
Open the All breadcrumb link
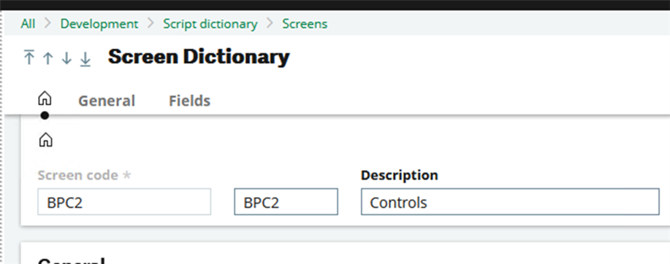(x=28, y=24)
